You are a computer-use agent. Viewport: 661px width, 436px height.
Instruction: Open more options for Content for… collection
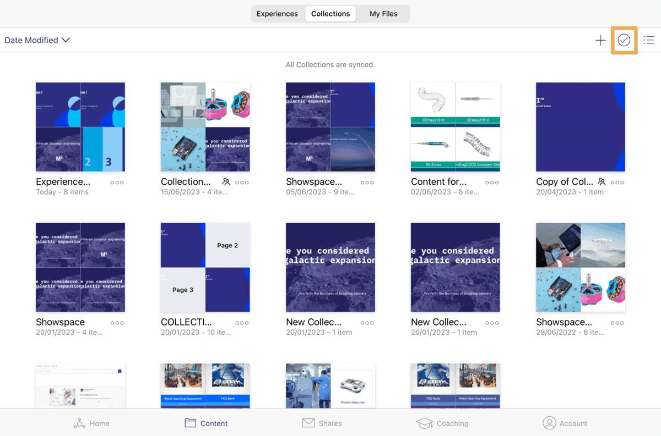tap(492, 183)
